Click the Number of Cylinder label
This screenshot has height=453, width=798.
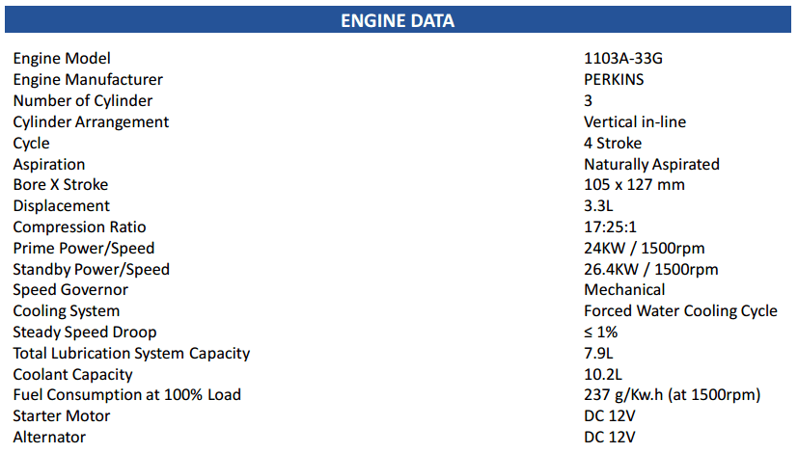82,101
